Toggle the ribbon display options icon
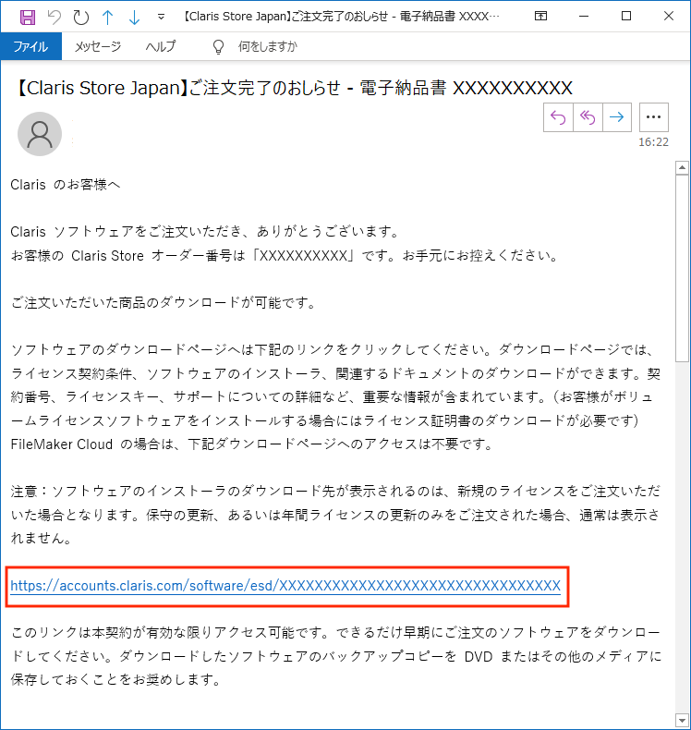 point(540,17)
